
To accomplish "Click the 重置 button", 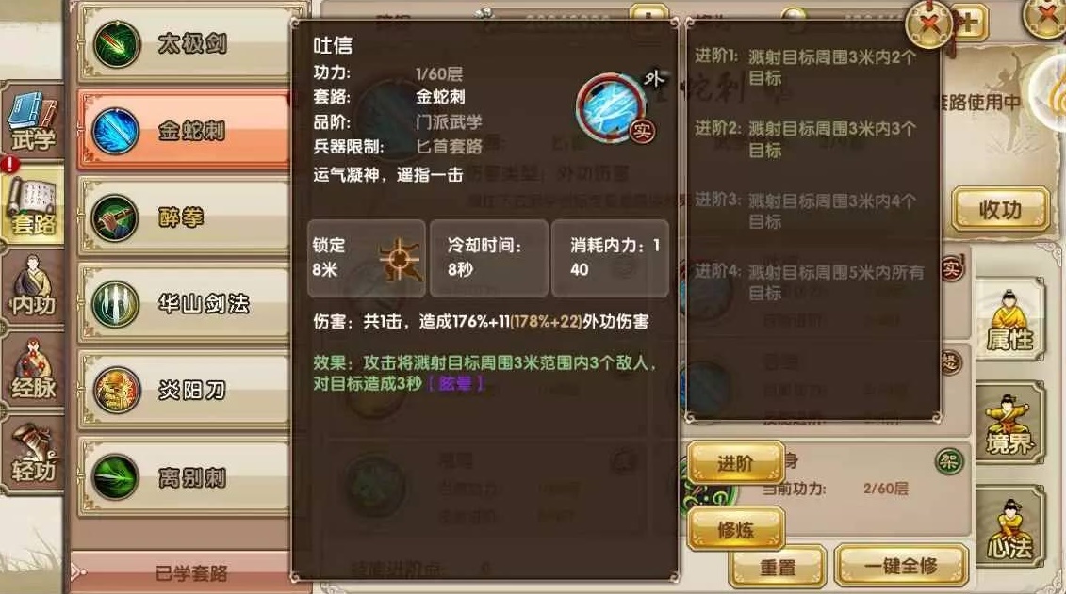I will [x=777, y=566].
